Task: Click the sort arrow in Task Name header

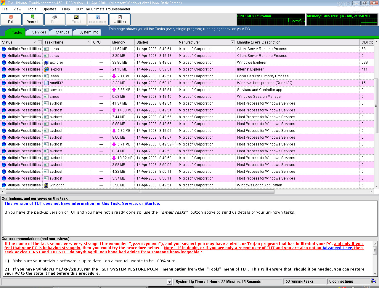Action: tap(88, 42)
